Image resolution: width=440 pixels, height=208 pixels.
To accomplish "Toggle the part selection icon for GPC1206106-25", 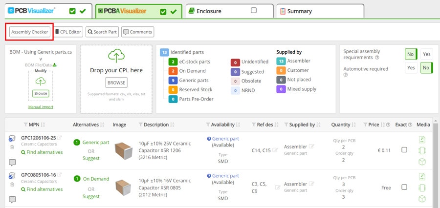I will tap(12, 137).
